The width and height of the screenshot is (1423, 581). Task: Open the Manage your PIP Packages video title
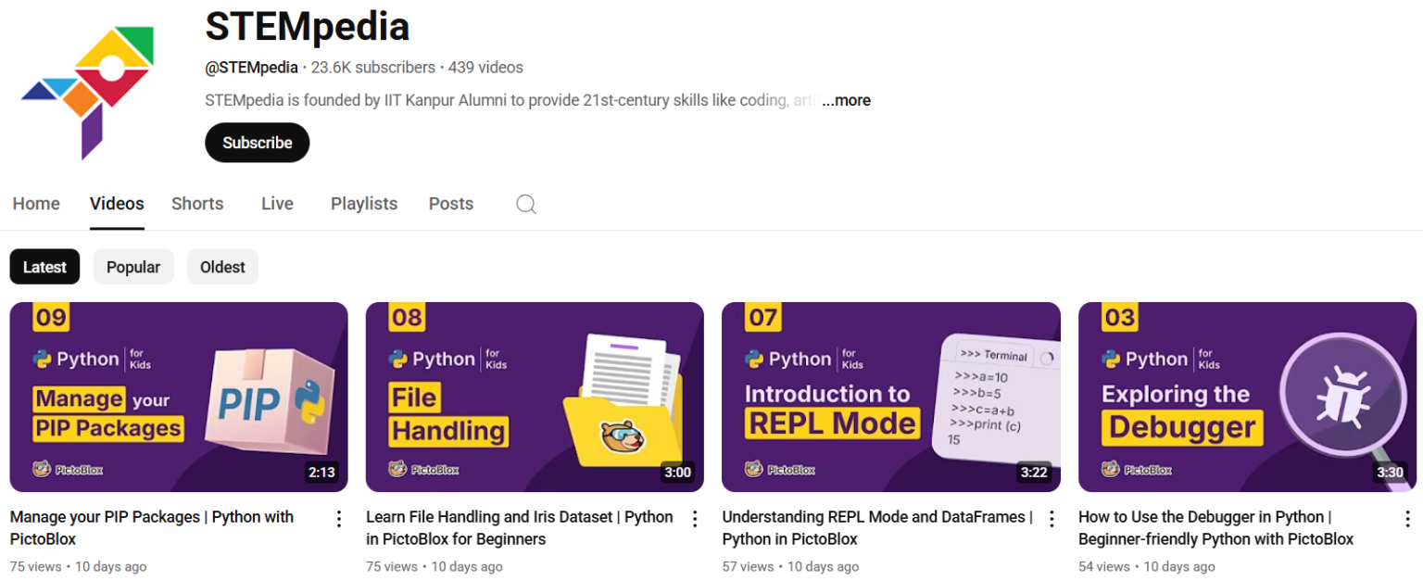[154, 528]
